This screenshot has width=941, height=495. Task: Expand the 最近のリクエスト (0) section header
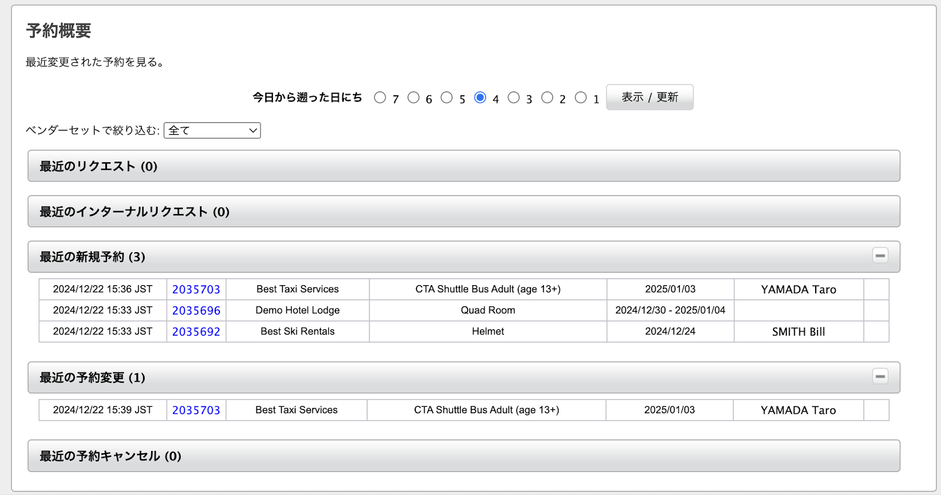(x=98, y=166)
